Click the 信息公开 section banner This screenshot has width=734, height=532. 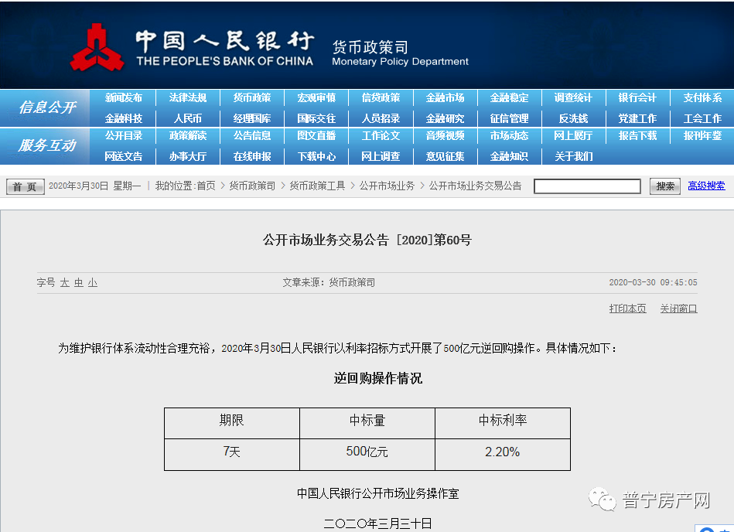[45, 107]
